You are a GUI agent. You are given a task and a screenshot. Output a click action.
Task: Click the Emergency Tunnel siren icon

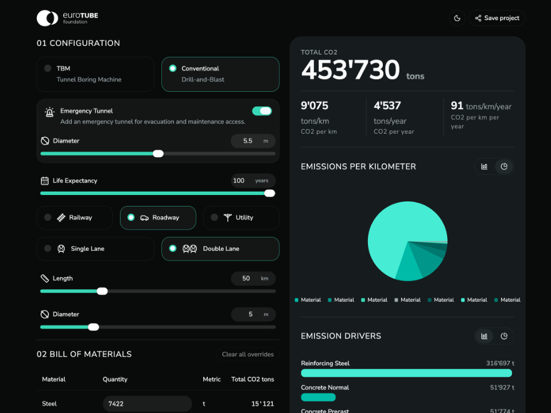coord(49,112)
